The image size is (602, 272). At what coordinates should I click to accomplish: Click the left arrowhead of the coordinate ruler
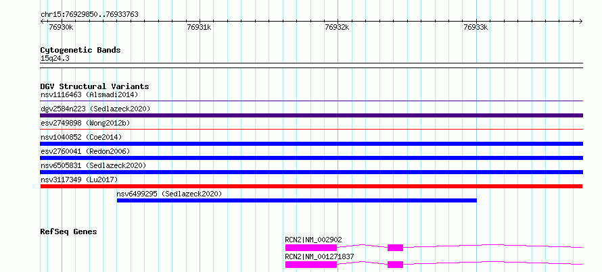[x=42, y=22]
